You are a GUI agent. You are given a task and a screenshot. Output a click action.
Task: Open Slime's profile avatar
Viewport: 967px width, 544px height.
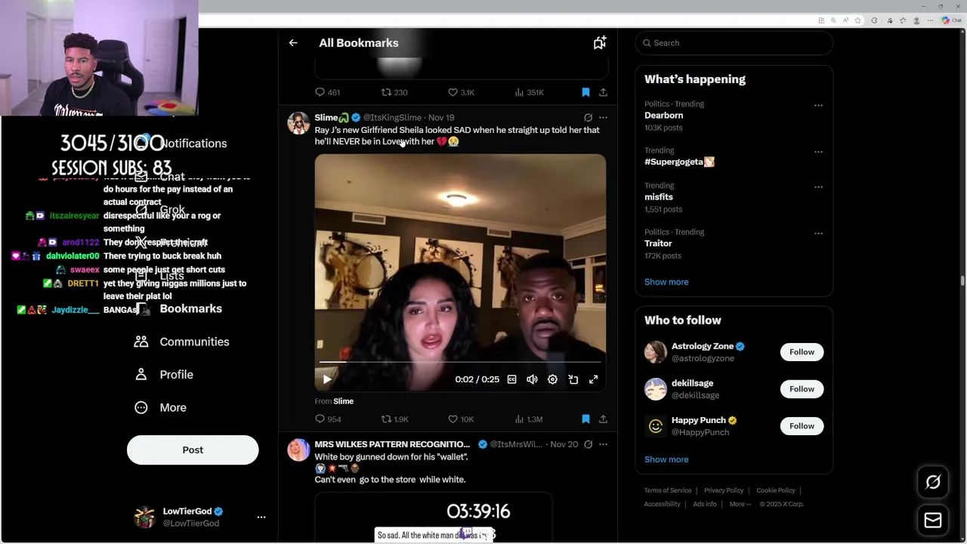pos(298,123)
